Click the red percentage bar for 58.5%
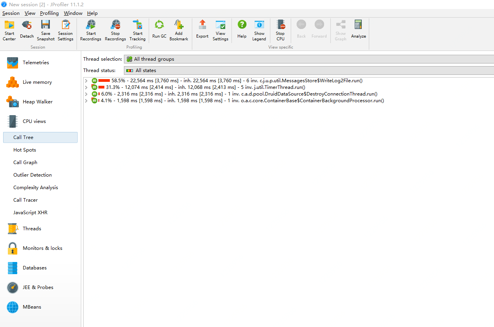This screenshot has height=327, width=494. click(104, 81)
